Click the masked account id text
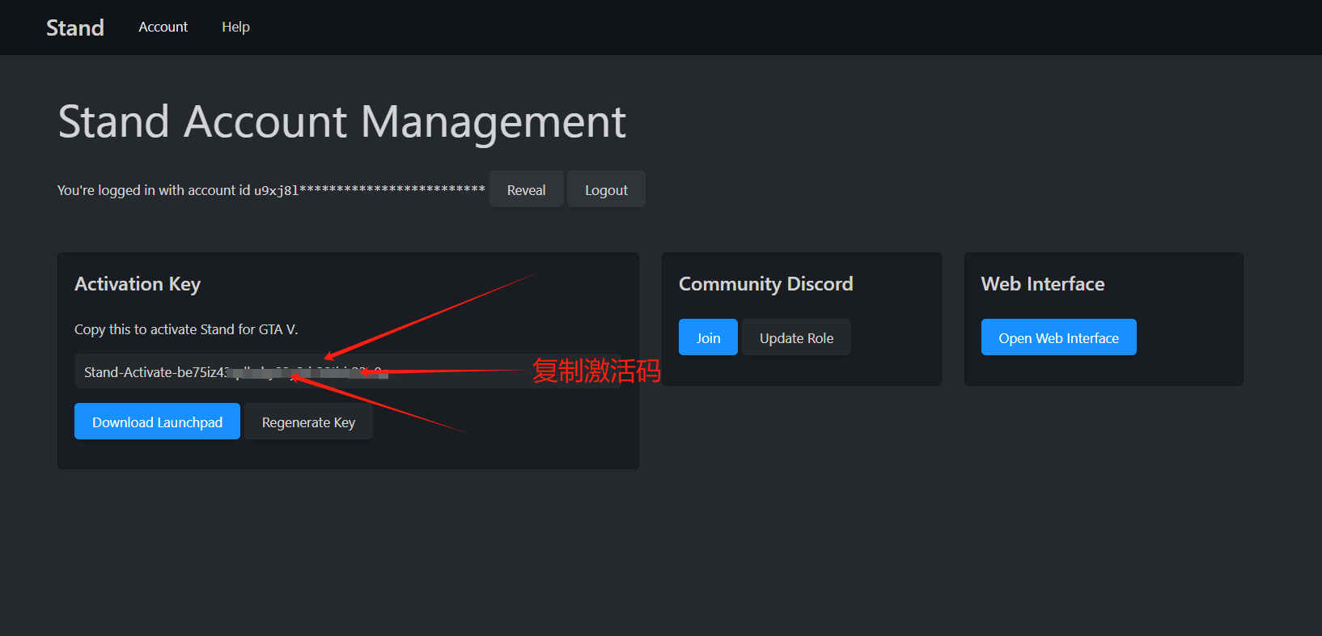The width and height of the screenshot is (1322, 636). [370, 190]
